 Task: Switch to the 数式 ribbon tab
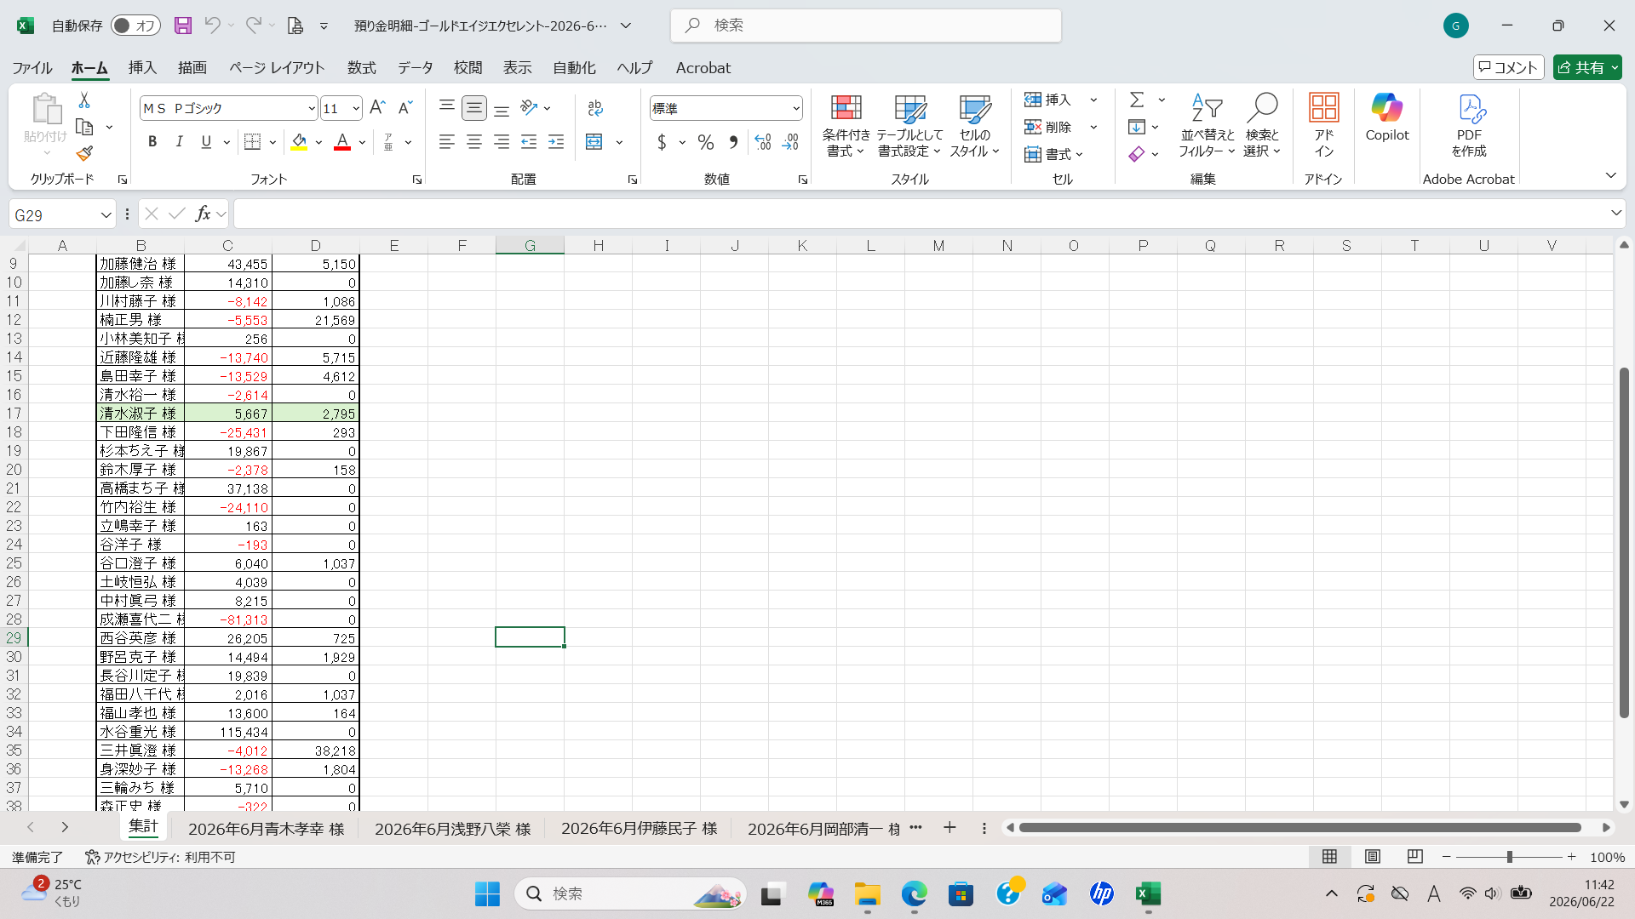pyautogui.click(x=362, y=68)
